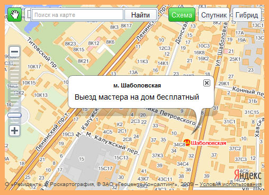Click building number 8К15
269x195 pixels.
79,50
